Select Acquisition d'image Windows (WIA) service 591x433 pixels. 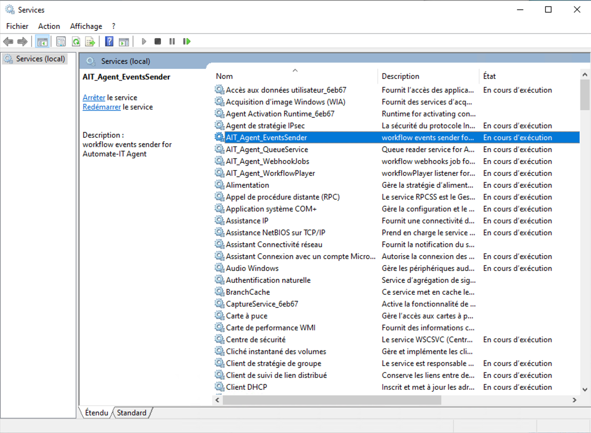(285, 102)
